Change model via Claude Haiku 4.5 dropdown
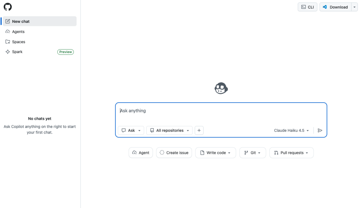 coord(291,130)
